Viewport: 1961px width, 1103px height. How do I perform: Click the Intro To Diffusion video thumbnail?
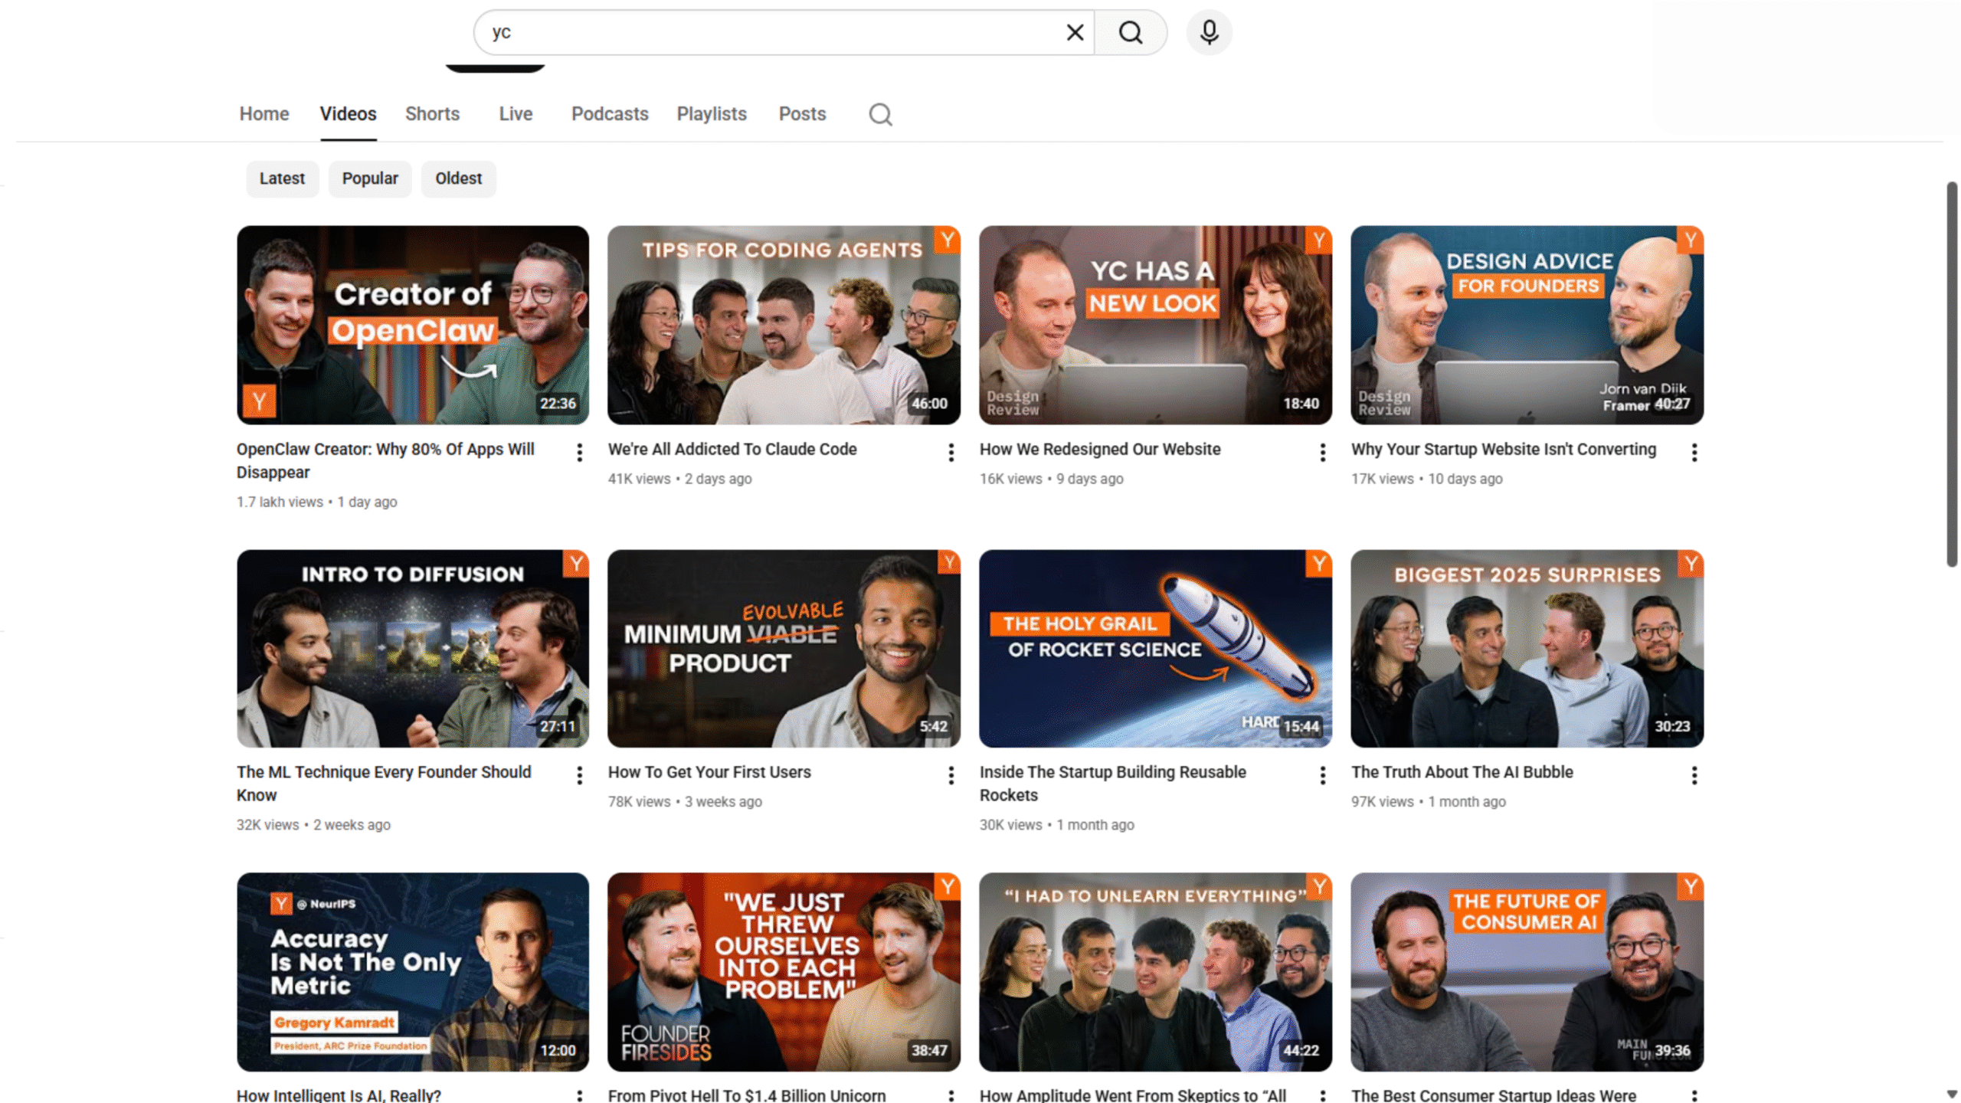tap(412, 648)
